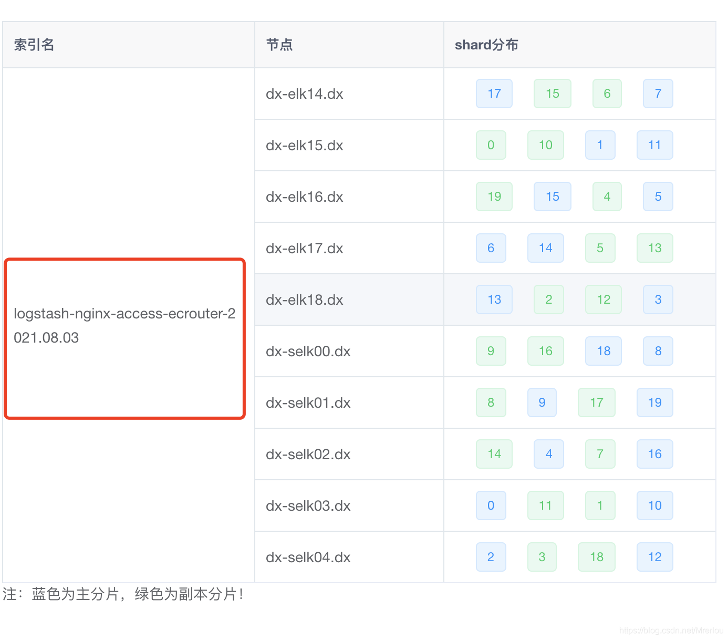
Task: Select node dx-elk16.dx
Action: coord(305,197)
